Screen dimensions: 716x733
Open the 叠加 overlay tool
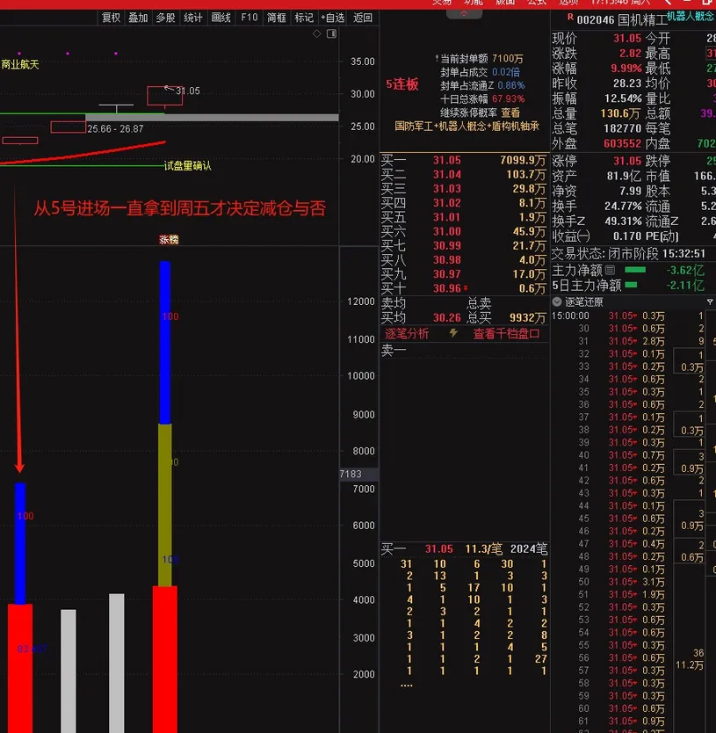138,18
